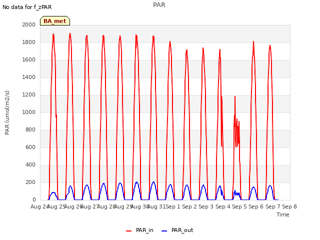Click the 1200 y-axis tick label
Viewport: 320px width, 240px height.
point(29,95)
